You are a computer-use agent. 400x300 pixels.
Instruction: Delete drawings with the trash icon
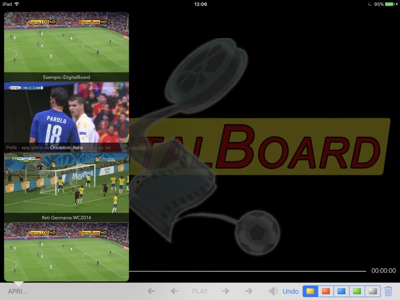coord(388,291)
